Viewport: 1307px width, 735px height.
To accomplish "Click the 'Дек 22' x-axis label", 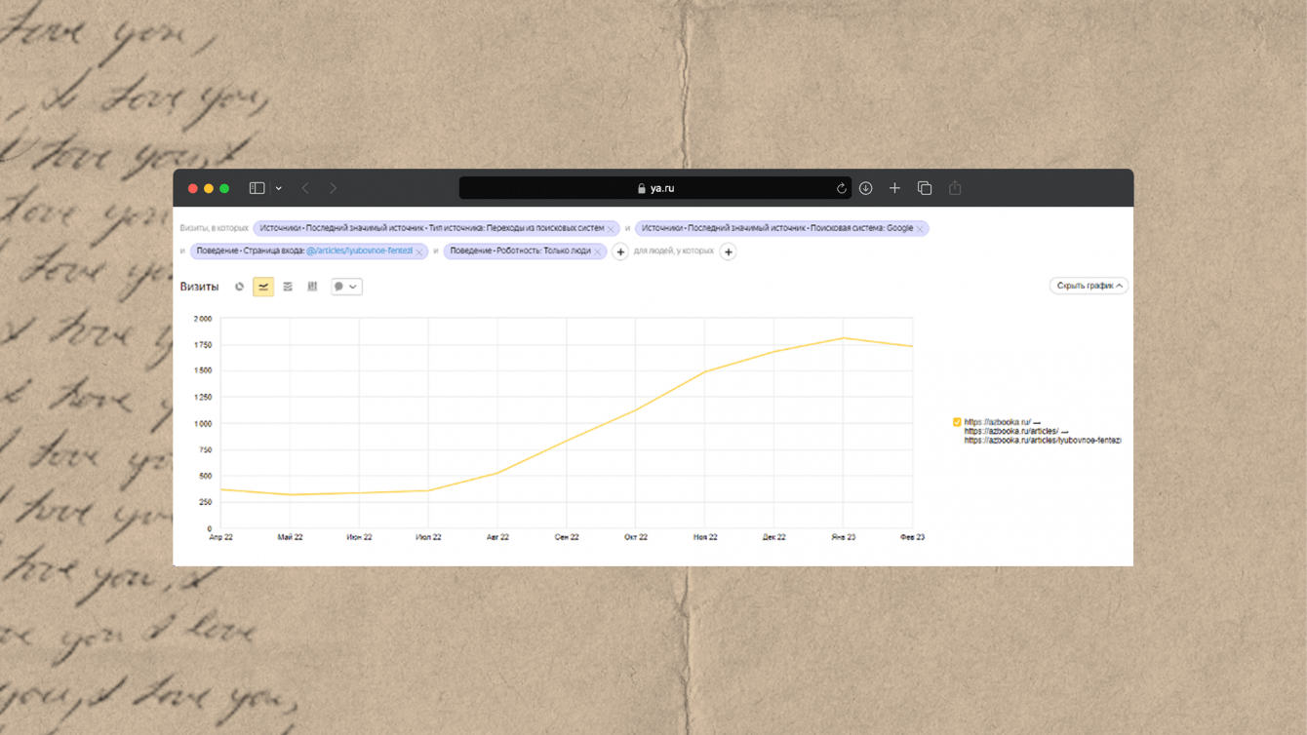I will 774,537.
